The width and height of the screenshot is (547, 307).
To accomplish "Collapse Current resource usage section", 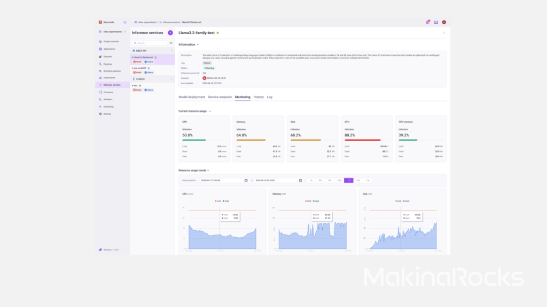I will click(210, 111).
